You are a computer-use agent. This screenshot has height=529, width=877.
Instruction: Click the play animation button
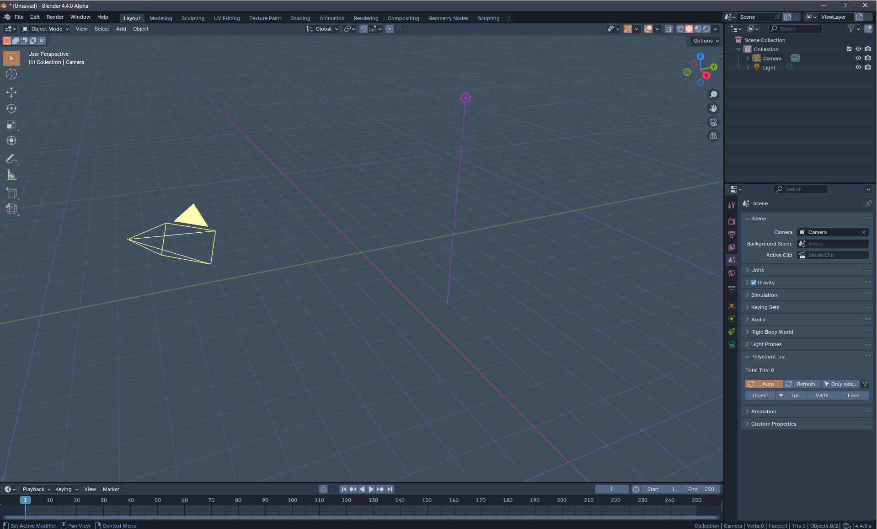click(371, 489)
